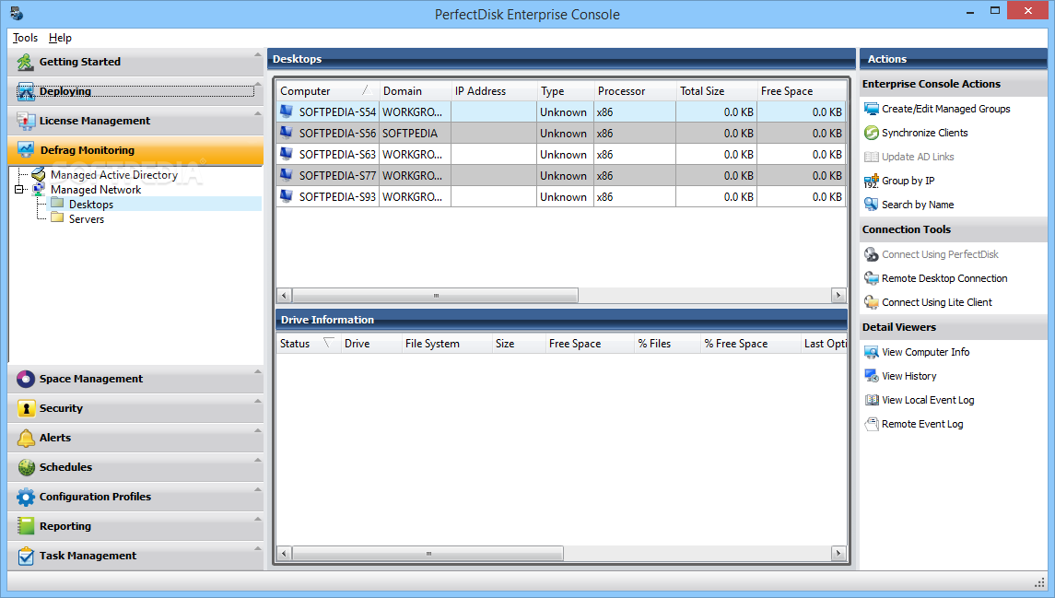Click the Remote Event Log icon
This screenshot has width=1055, height=598.
(872, 425)
